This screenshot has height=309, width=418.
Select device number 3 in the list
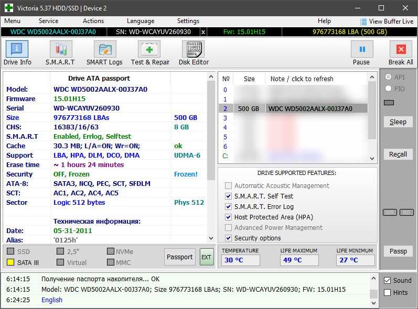pos(226,118)
